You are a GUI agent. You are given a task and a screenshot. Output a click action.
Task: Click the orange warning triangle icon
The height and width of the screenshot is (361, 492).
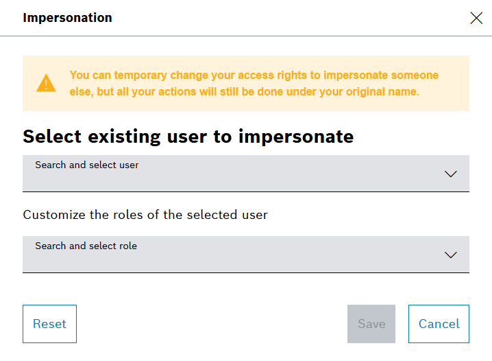tap(46, 83)
